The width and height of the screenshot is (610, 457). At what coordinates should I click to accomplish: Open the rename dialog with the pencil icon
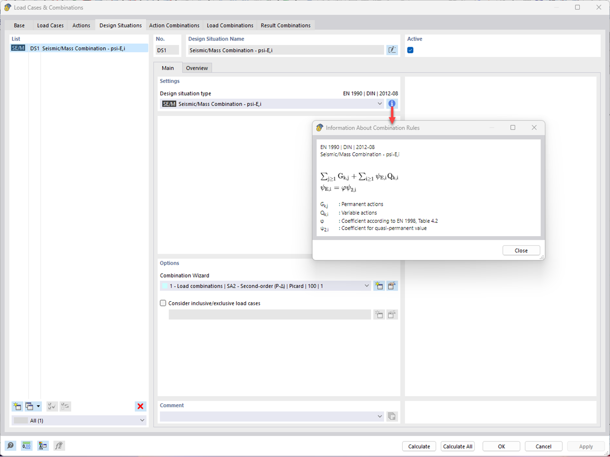tap(392, 50)
